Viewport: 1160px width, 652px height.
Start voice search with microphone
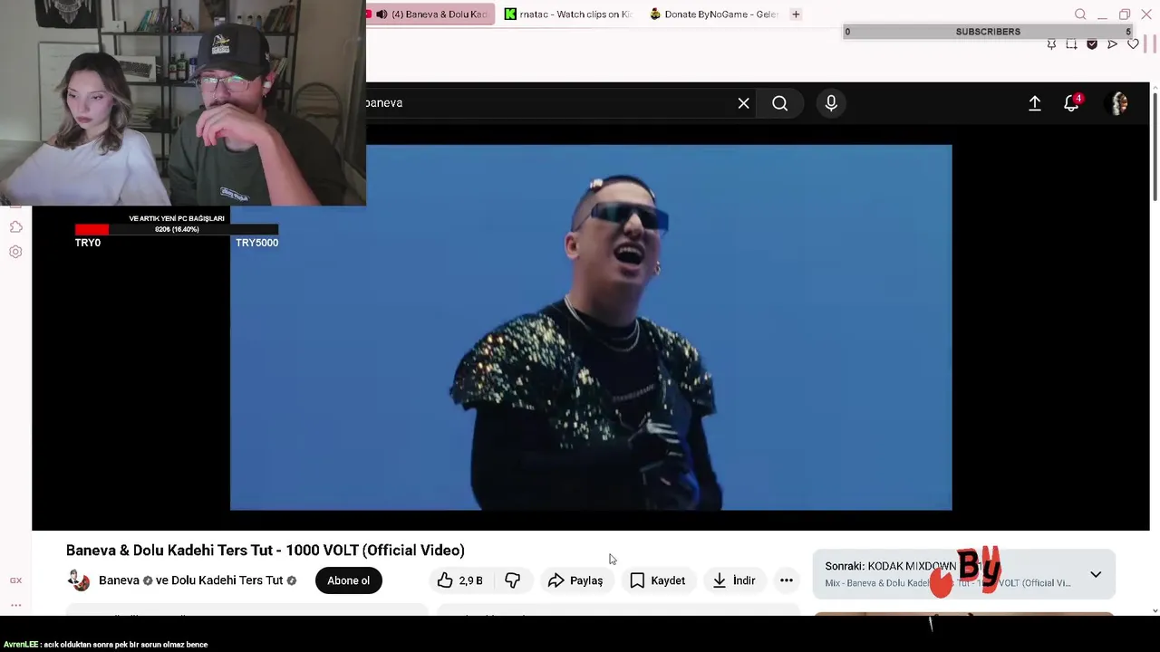point(831,103)
